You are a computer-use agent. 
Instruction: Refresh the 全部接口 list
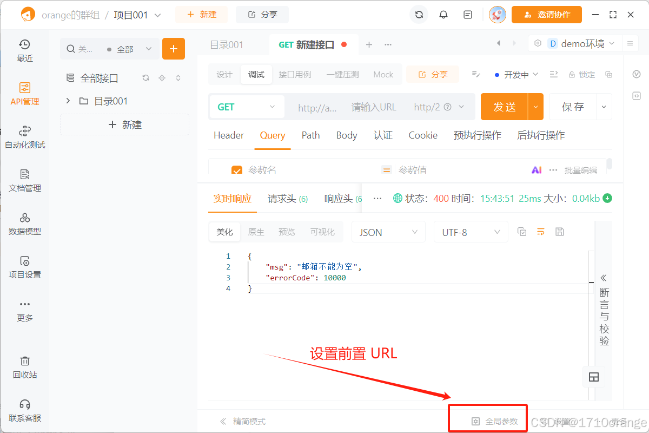[x=145, y=78]
